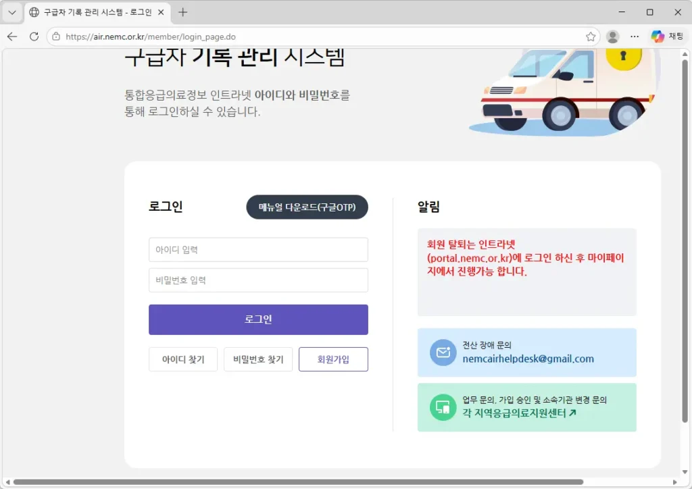Click the 매뉴얼 다운로드(구글OTP) button
Image resolution: width=692 pixels, height=489 pixels.
pos(307,207)
